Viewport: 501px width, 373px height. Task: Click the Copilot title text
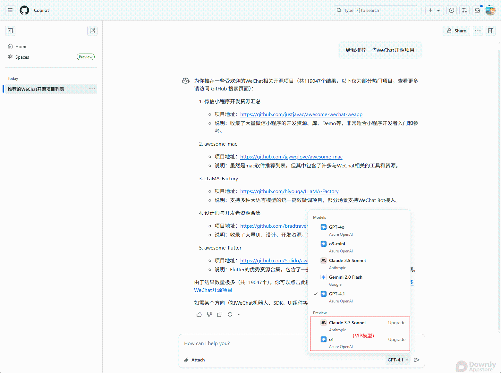pyautogui.click(x=41, y=10)
